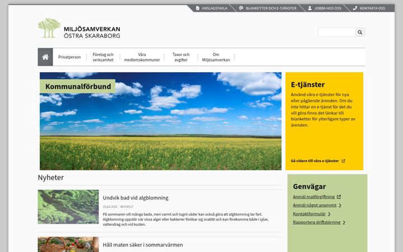This screenshot has height=252, width=403.
Task: Click chevron next to Kontaktformulär
Action: (x=329, y=214)
